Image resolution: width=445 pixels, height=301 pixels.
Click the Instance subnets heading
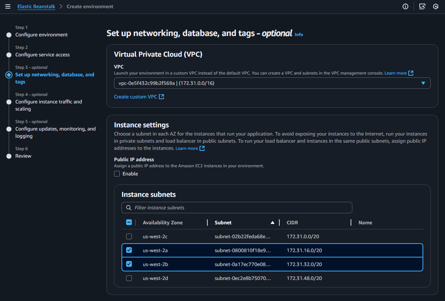[149, 194]
